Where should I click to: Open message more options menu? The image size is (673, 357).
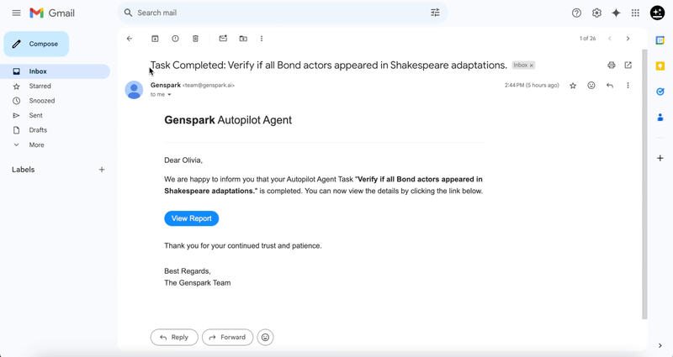click(x=628, y=86)
